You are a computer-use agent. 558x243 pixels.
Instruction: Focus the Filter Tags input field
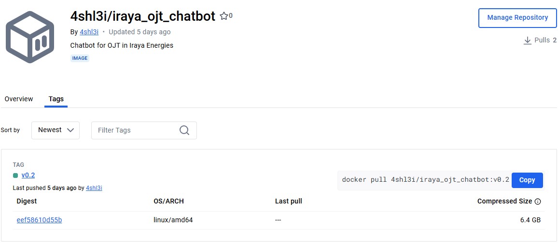coord(135,130)
